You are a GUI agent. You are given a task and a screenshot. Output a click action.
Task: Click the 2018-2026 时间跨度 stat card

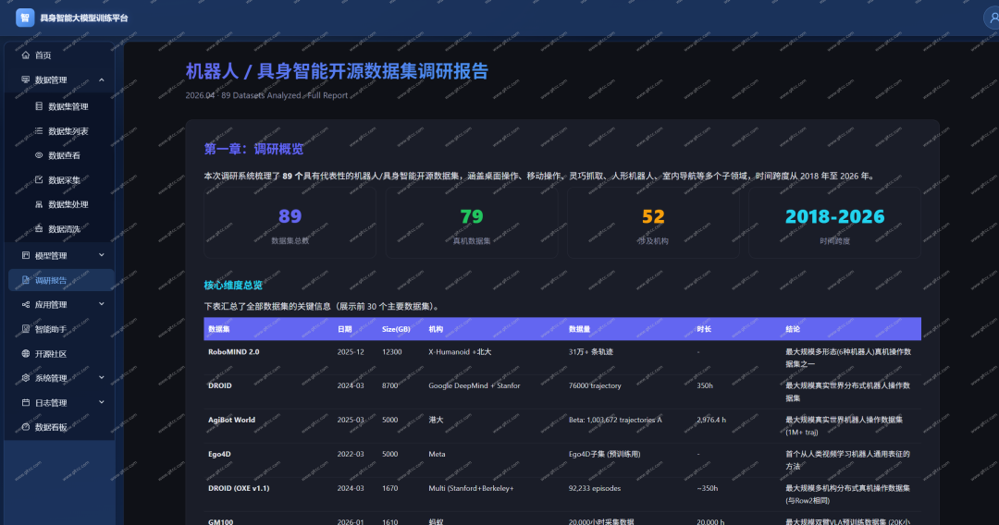click(x=834, y=223)
